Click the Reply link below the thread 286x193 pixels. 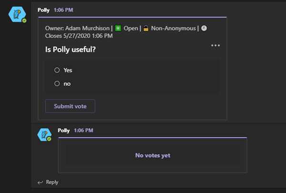(x=52, y=182)
